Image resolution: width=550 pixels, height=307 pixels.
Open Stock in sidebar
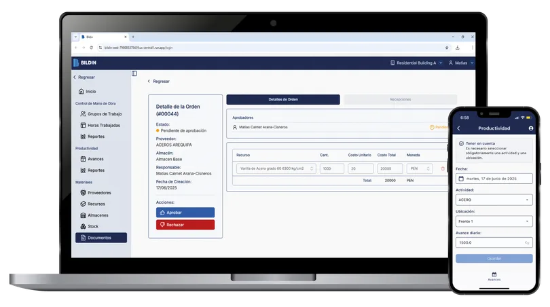(x=90, y=226)
